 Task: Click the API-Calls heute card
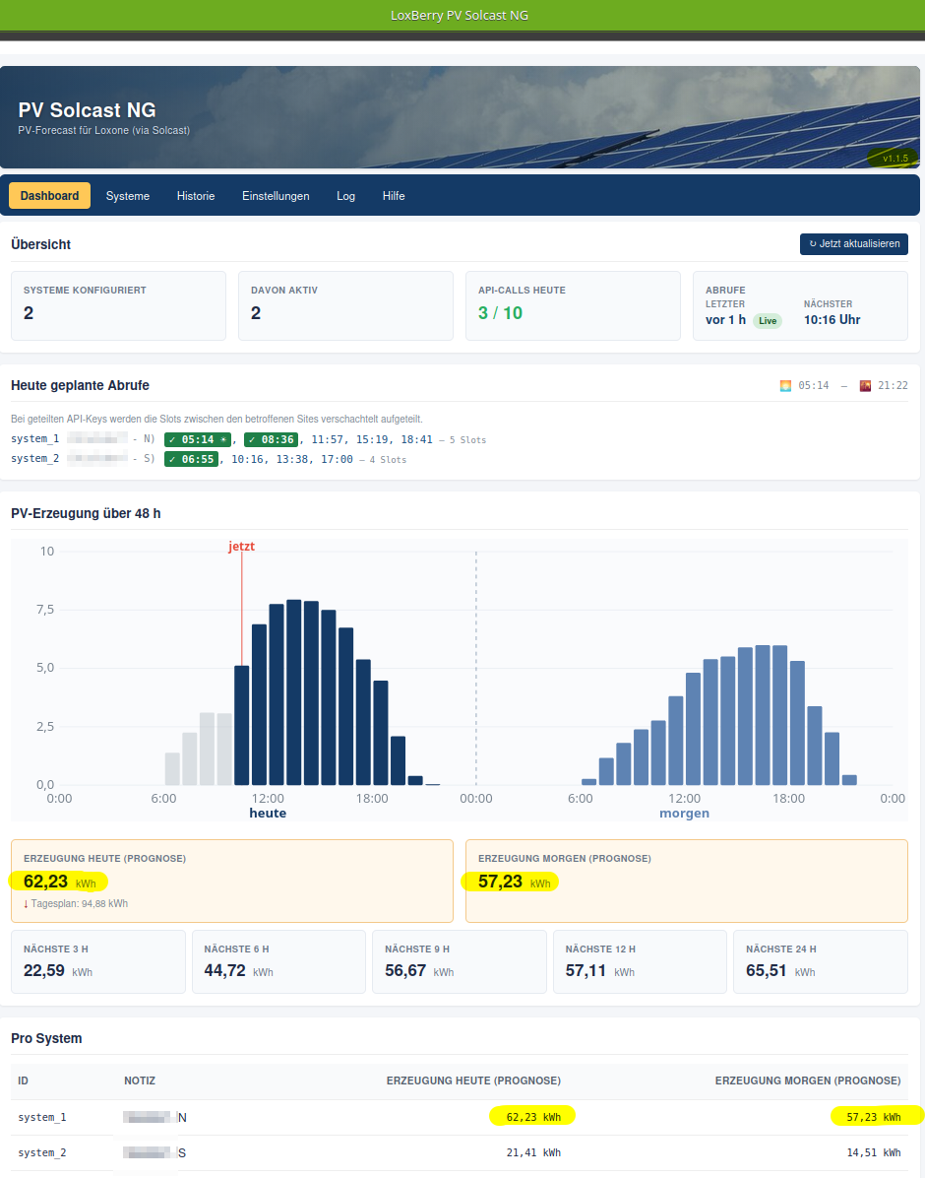coord(573,305)
